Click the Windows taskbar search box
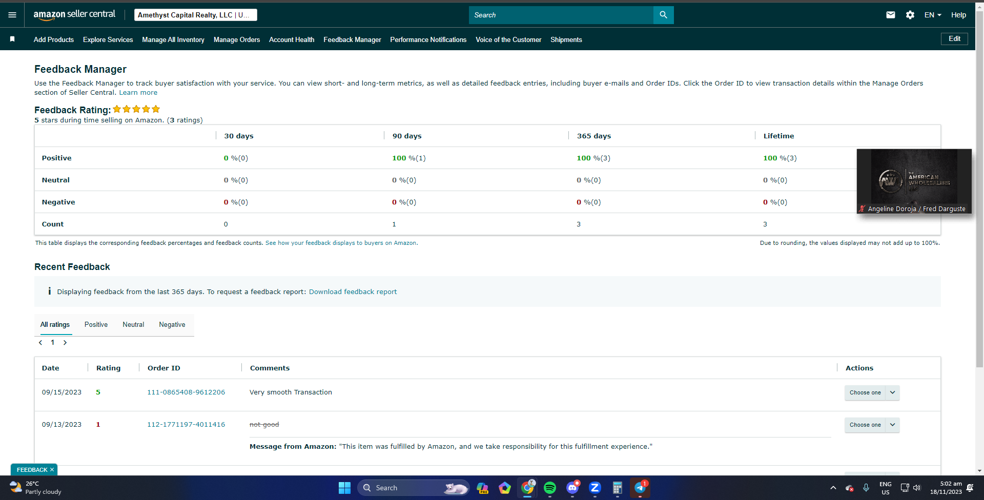The height and width of the screenshot is (500, 984). coord(413,488)
